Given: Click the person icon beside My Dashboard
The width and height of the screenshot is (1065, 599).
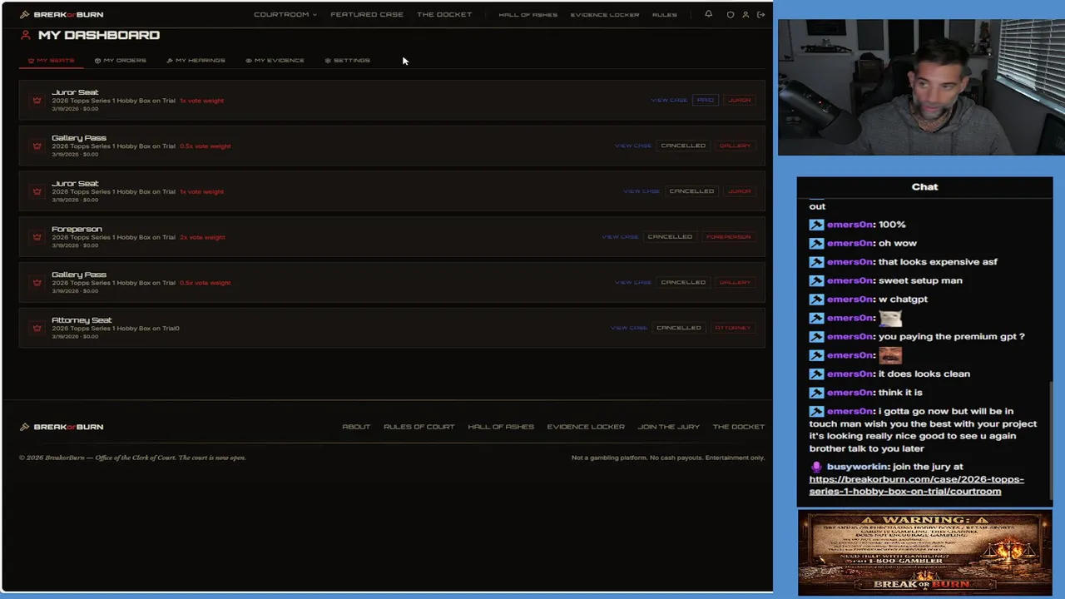Looking at the screenshot, I should (x=26, y=35).
